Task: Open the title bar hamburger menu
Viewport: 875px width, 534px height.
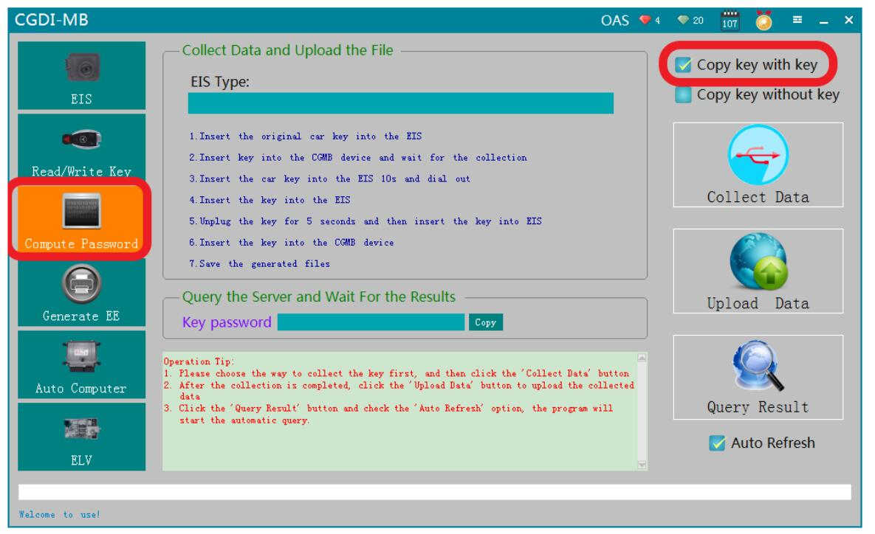Action: coord(797,21)
